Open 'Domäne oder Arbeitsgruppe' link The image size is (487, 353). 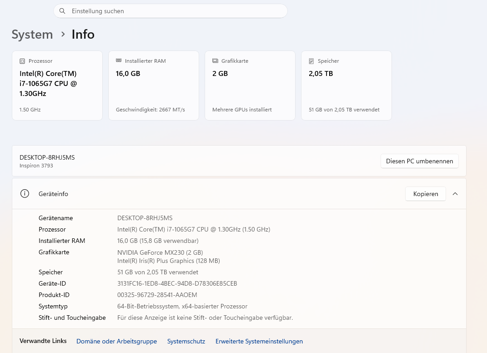(x=116, y=341)
